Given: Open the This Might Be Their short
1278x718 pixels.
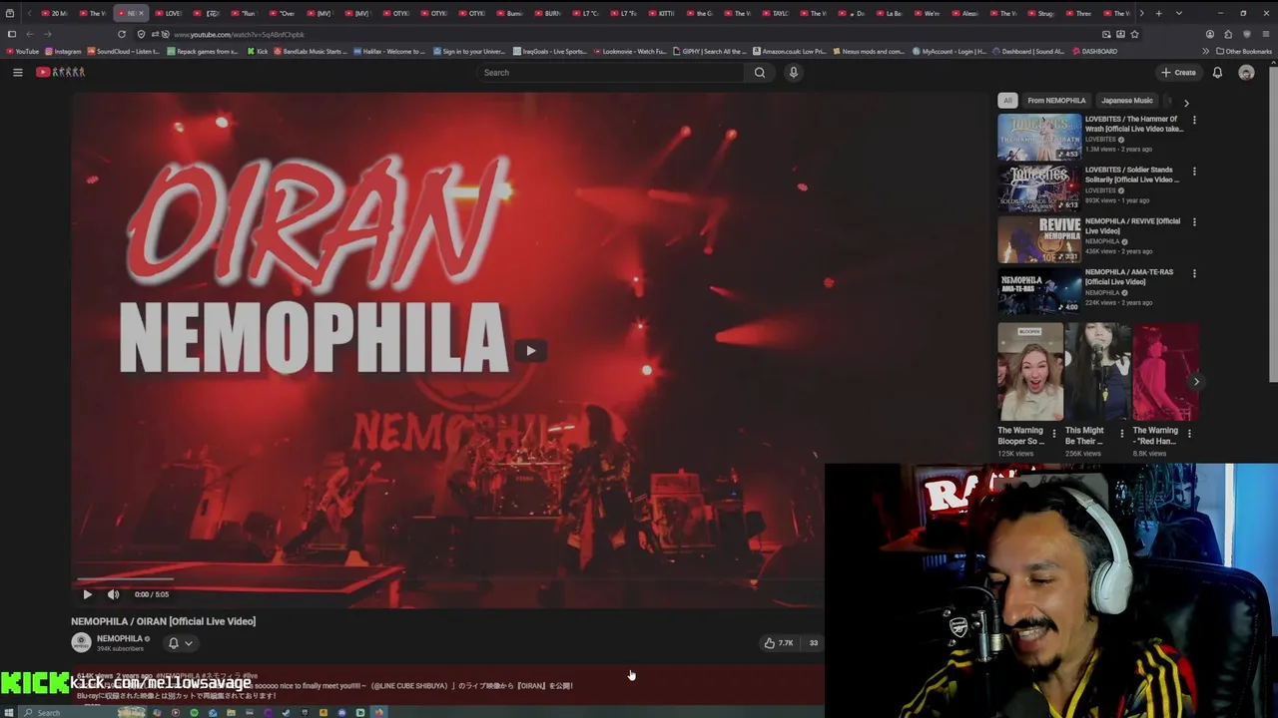Looking at the screenshot, I should (x=1097, y=372).
